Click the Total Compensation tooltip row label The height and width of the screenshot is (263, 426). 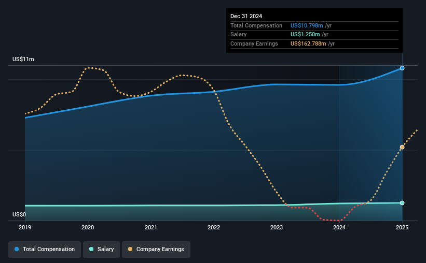tap(256, 25)
